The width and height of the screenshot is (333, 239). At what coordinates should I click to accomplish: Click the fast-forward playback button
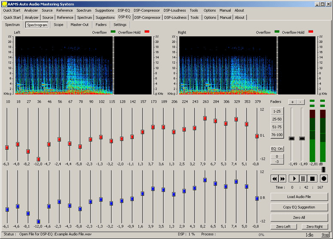(x=282, y=178)
